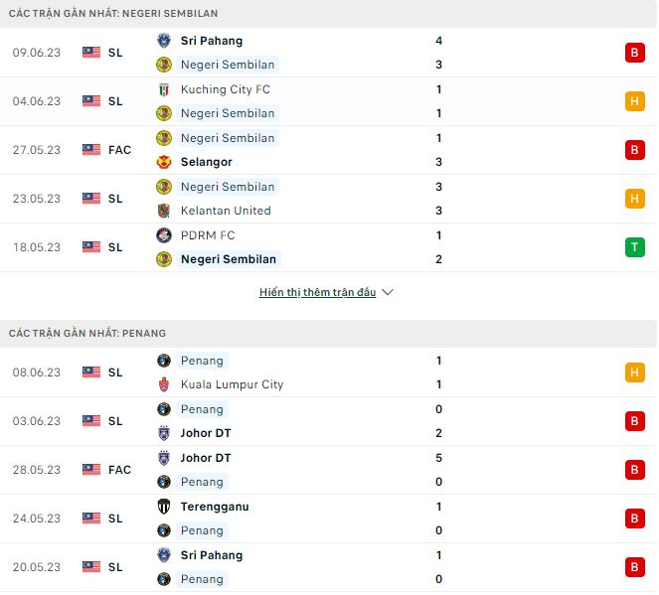Click the Terengganu club crest
The width and height of the screenshot is (659, 595).
(164, 507)
